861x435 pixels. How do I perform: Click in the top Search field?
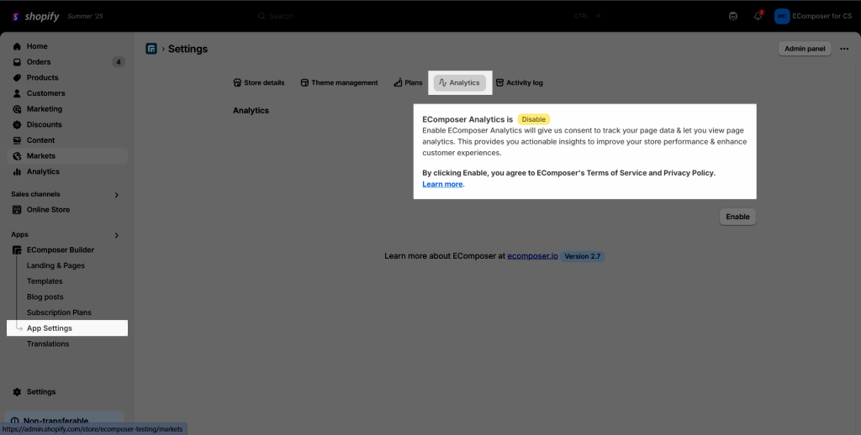430,17
